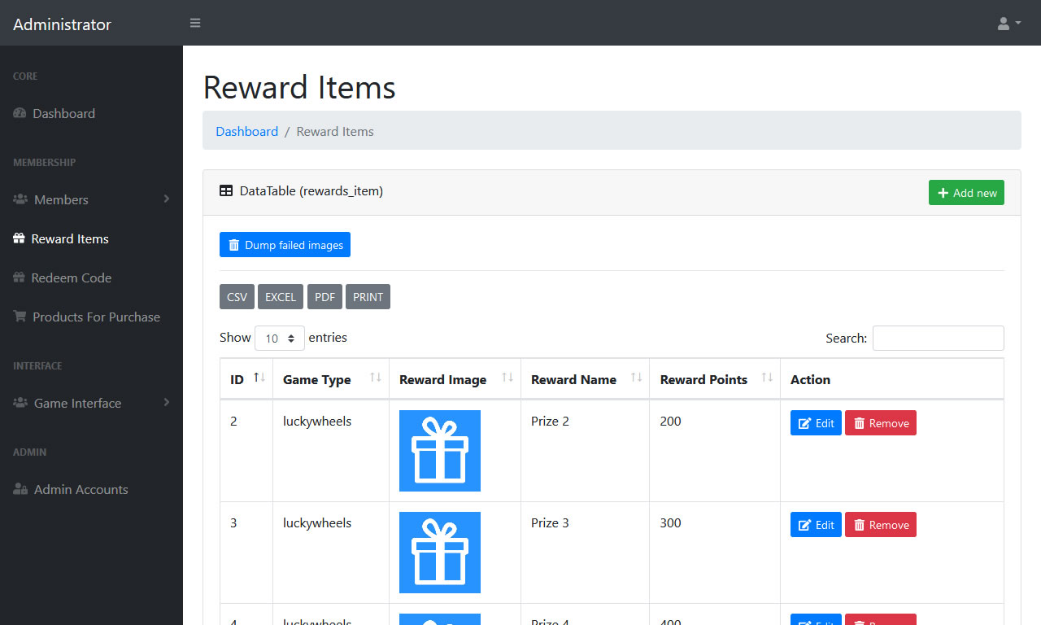Open the Dashboard breadcrumb link
The width and height of the screenshot is (1041, 625).
[246, 131]
